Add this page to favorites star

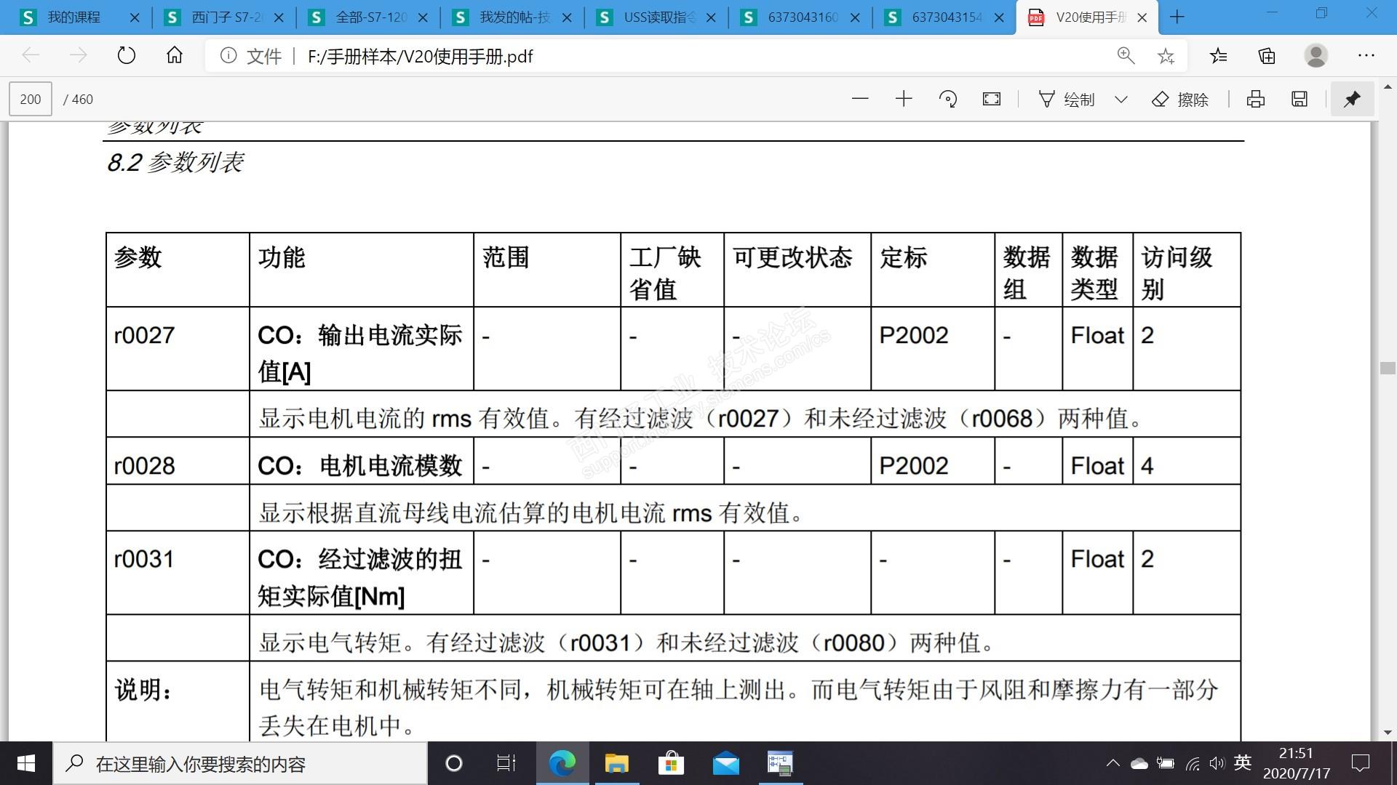1166,56
